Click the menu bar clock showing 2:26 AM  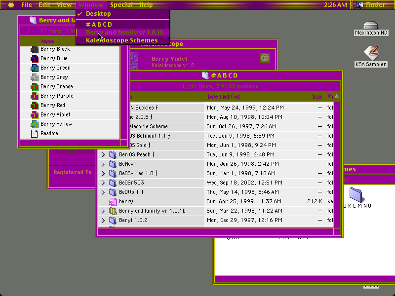pyautogui.click(x=335, y=5)
